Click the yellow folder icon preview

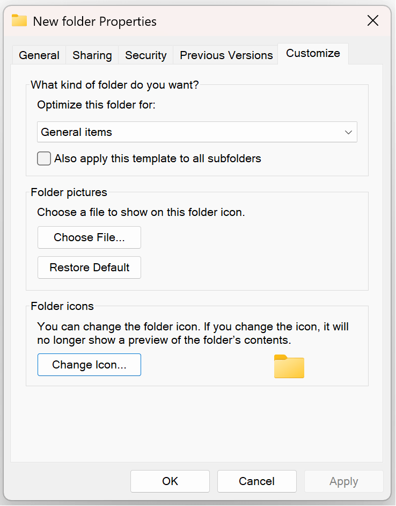click(289, 366)
